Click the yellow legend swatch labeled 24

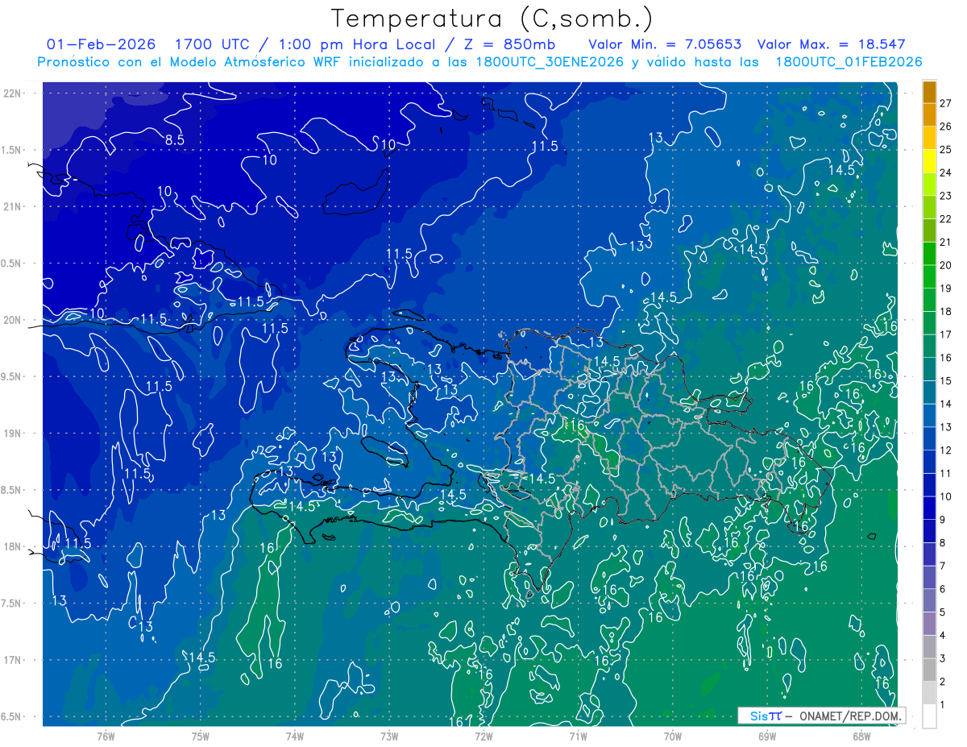pyautogui.click(x=929, y=162)
